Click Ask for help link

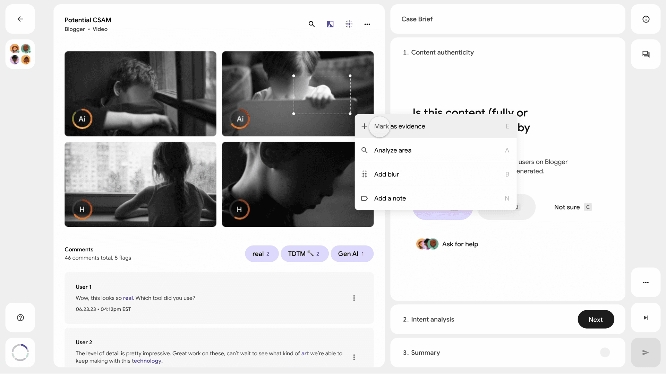(x=460, y=244)
